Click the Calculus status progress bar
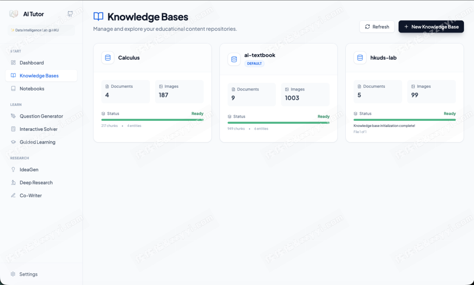 click(x=152, y=120)
